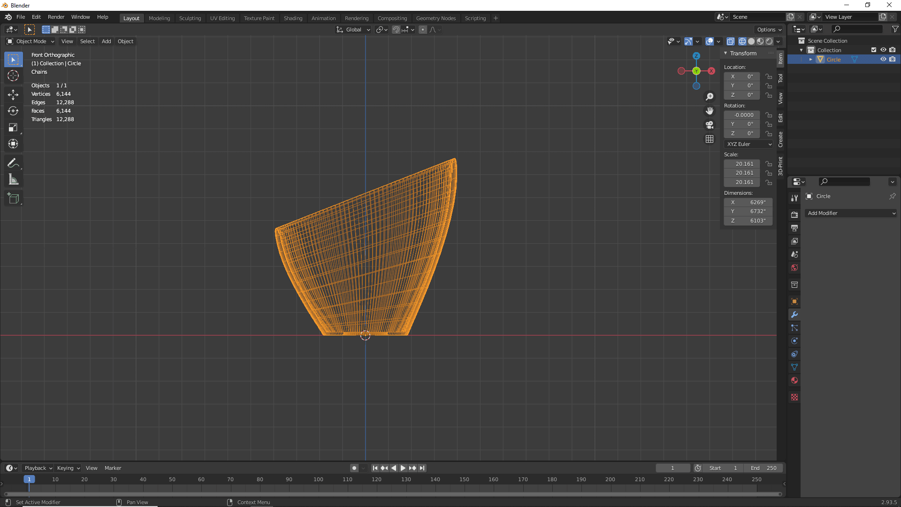Viewport: 901px width, 507px height.
Task: Click the Select Box tool icon
Action: (x=13, y=60)
